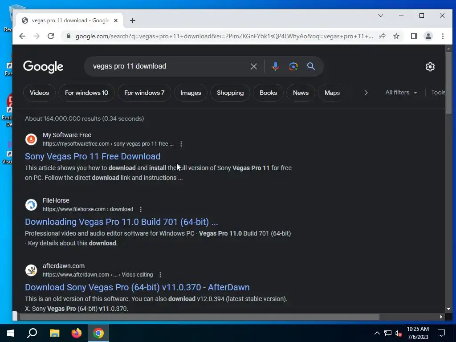
Task: Open Google quick settings gear
Action: coord(430,67)
